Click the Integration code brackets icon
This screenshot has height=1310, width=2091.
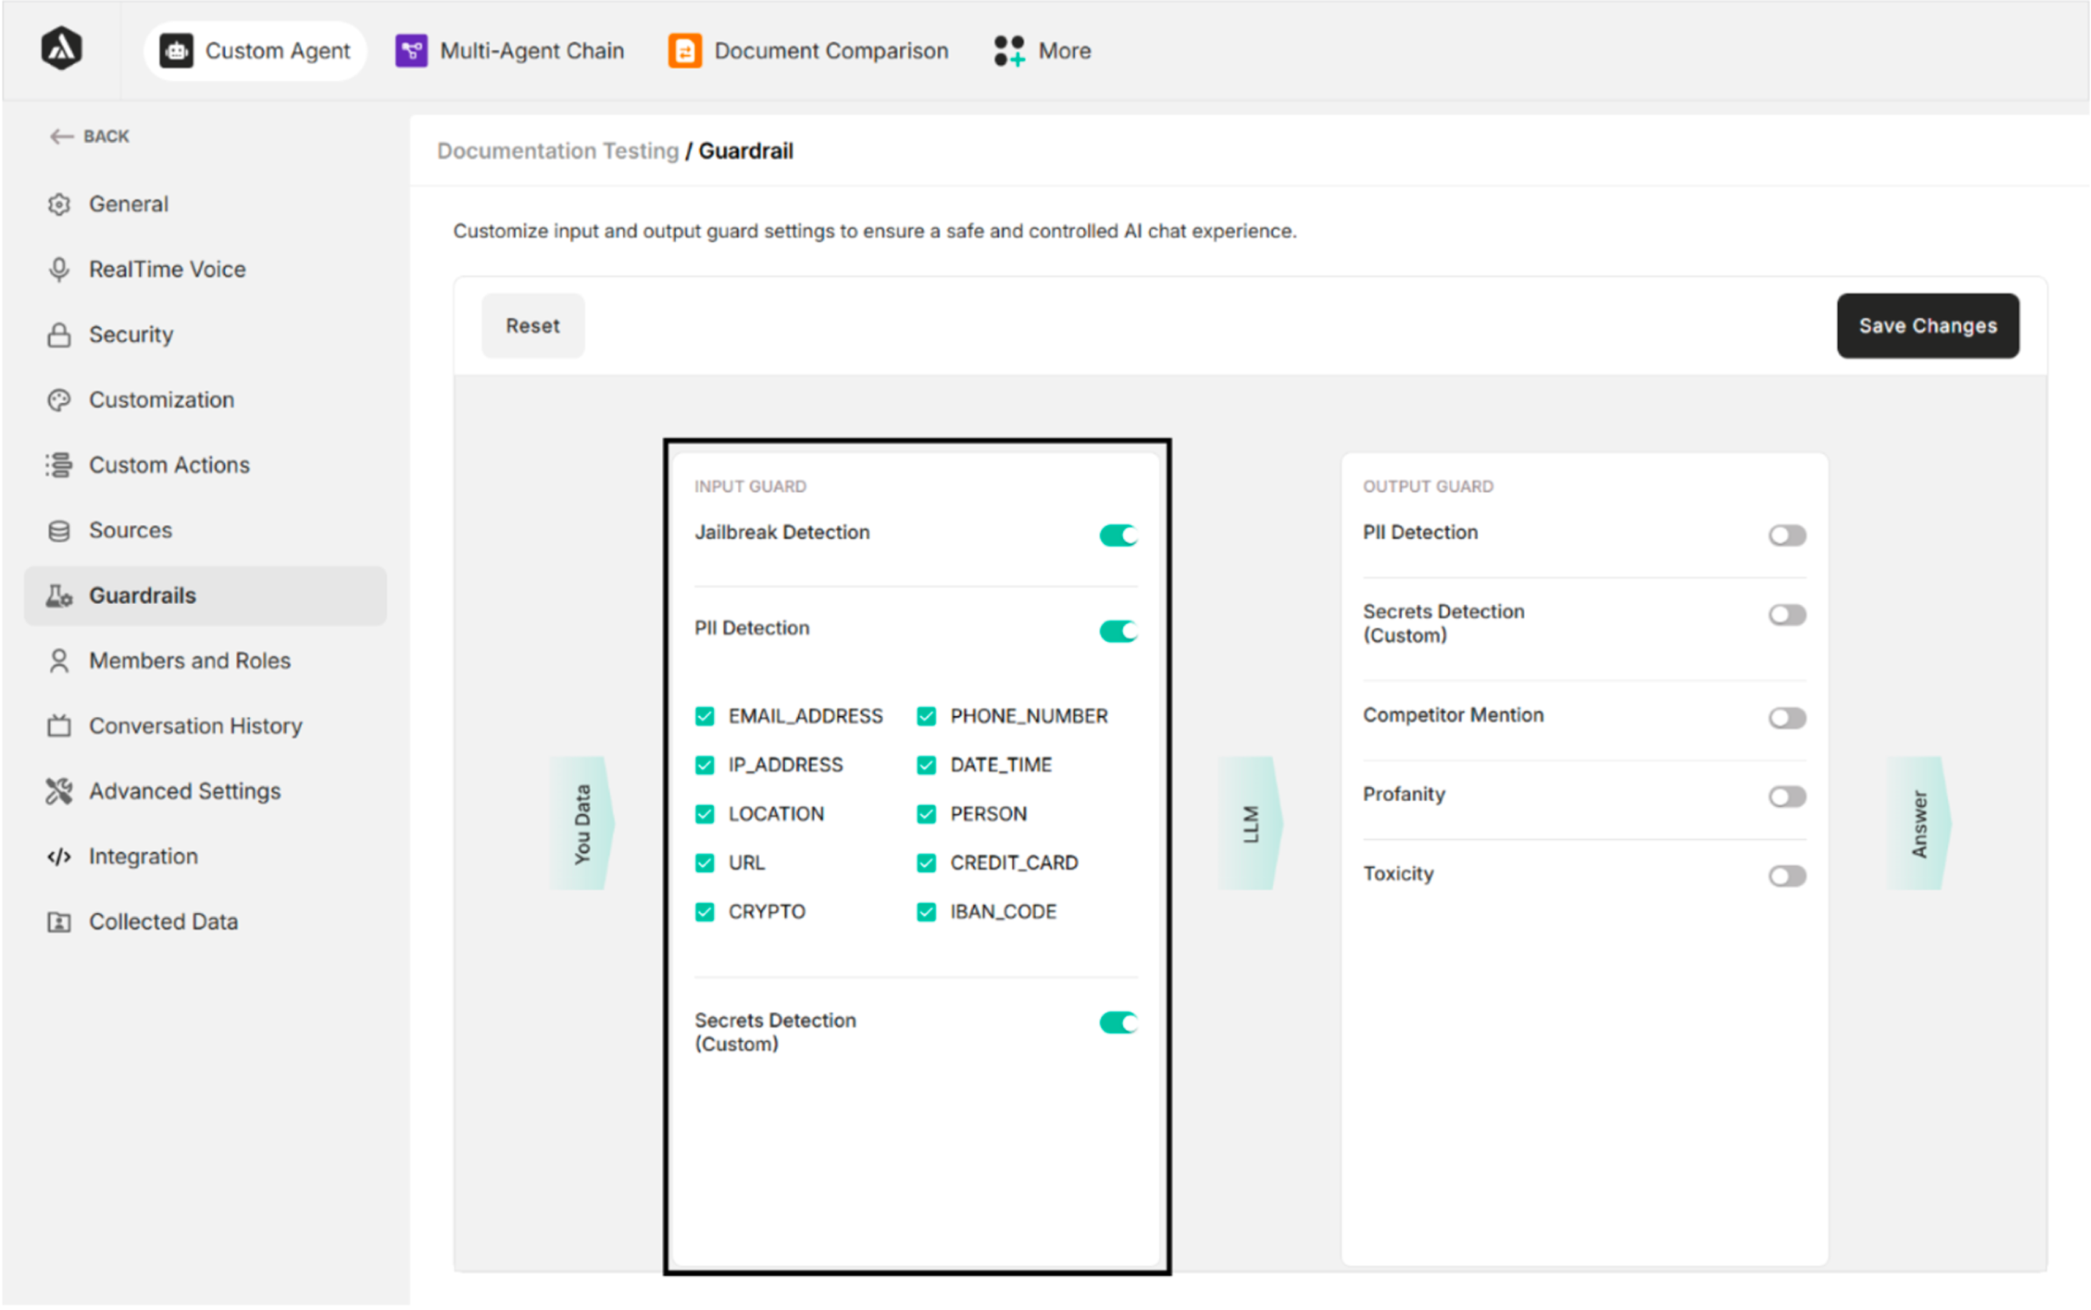(58, 857)
